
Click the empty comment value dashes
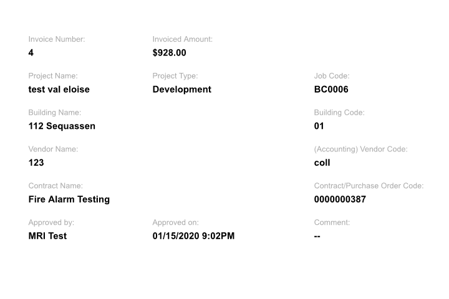click(317, 237)
